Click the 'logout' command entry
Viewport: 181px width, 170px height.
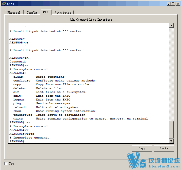(x=19, y=100)
